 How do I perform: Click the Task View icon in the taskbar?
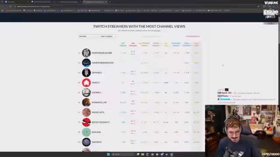point(138,154)
